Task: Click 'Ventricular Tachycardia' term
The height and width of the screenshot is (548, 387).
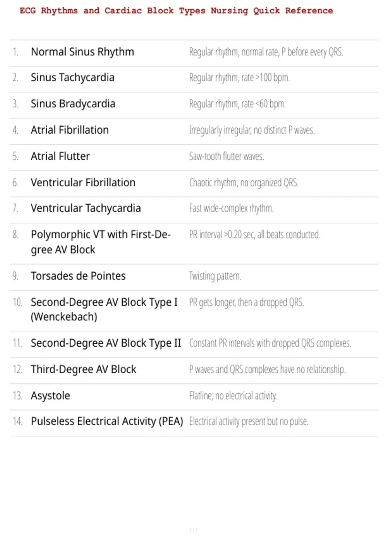Action: pyautogui.click(x=86, y=209)
